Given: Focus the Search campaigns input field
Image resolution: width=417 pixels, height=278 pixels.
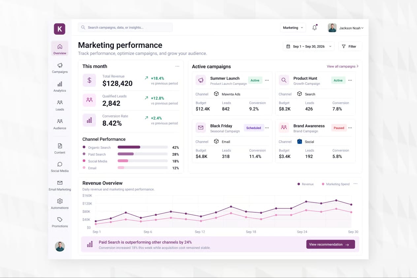Looking at the screenshot, I should (125, 27).
